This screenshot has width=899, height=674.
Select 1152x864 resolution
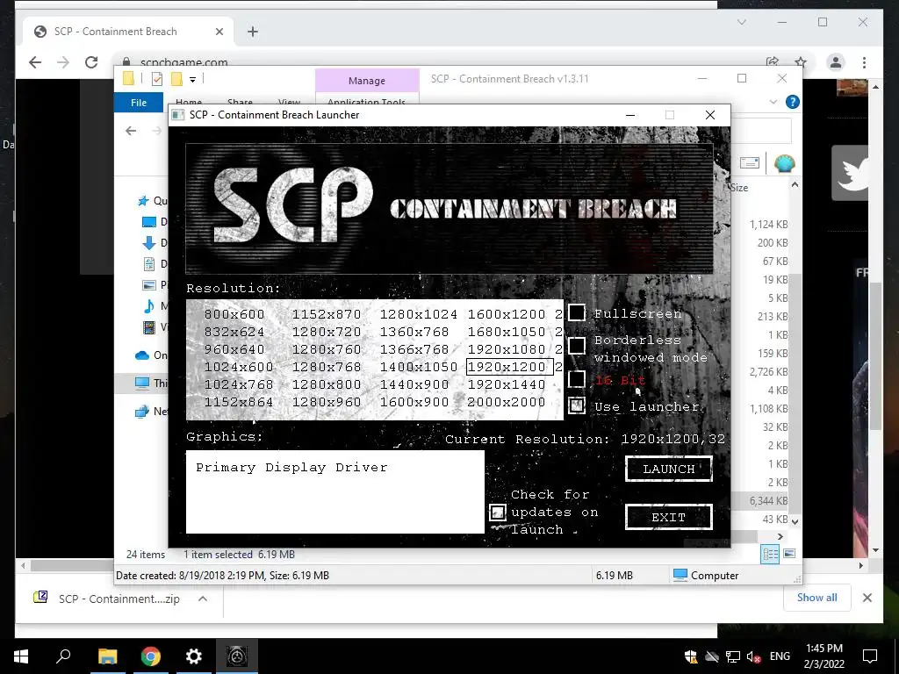click(x=239, y=402)
